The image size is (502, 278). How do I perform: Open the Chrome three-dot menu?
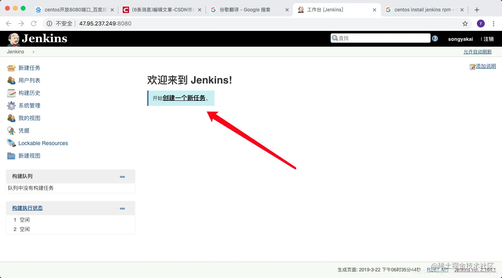click(493, 24)
